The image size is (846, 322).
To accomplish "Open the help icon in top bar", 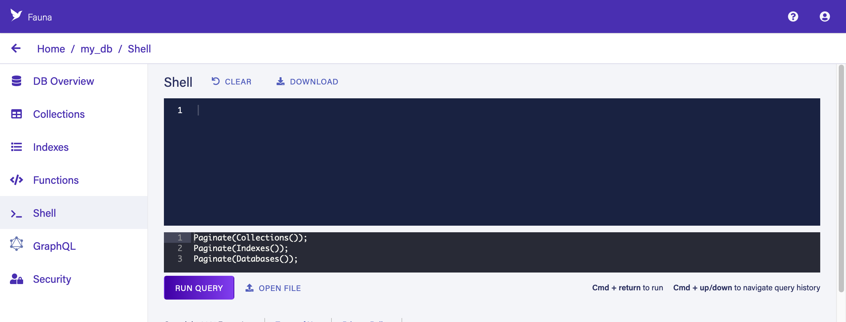I will tap(793, 16).
